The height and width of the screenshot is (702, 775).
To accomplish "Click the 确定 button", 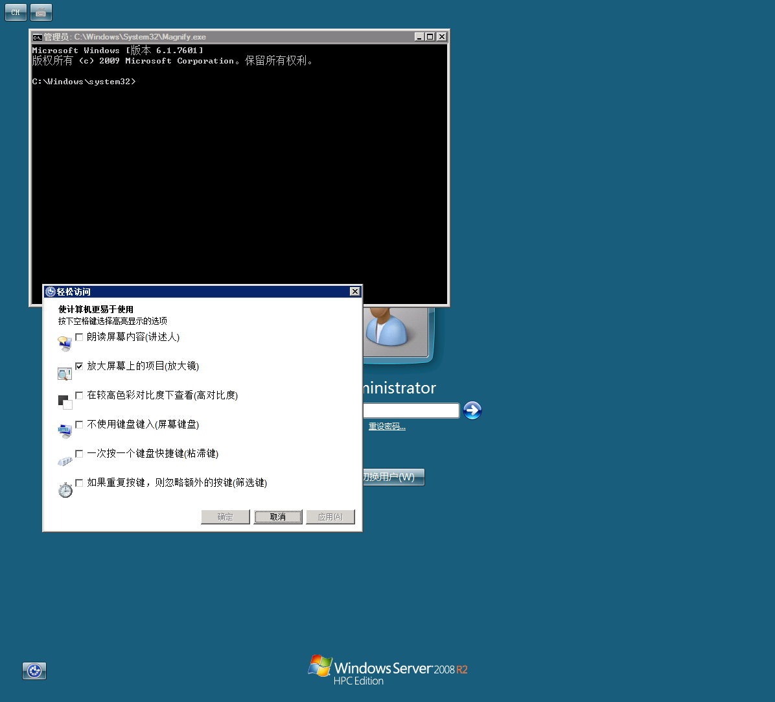I will tap(226, 517).
